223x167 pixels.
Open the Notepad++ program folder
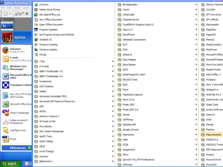[211, 90]
